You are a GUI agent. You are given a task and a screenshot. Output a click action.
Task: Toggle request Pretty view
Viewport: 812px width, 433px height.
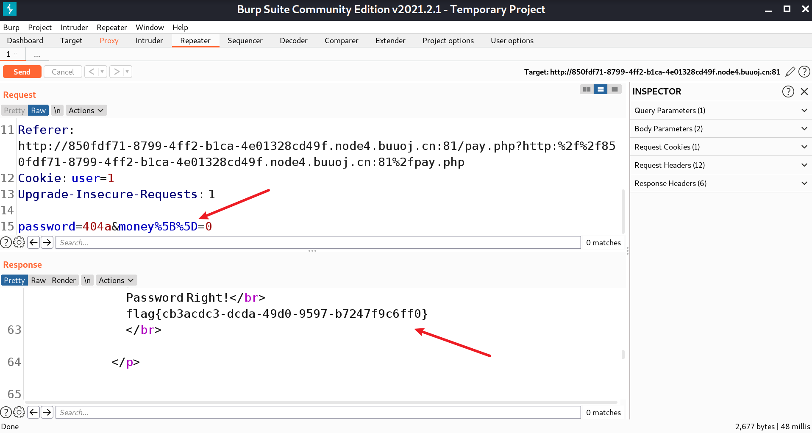(14, 111)
